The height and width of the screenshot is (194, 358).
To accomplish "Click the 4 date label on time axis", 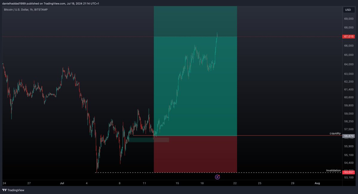I will [x=87, y=183].
